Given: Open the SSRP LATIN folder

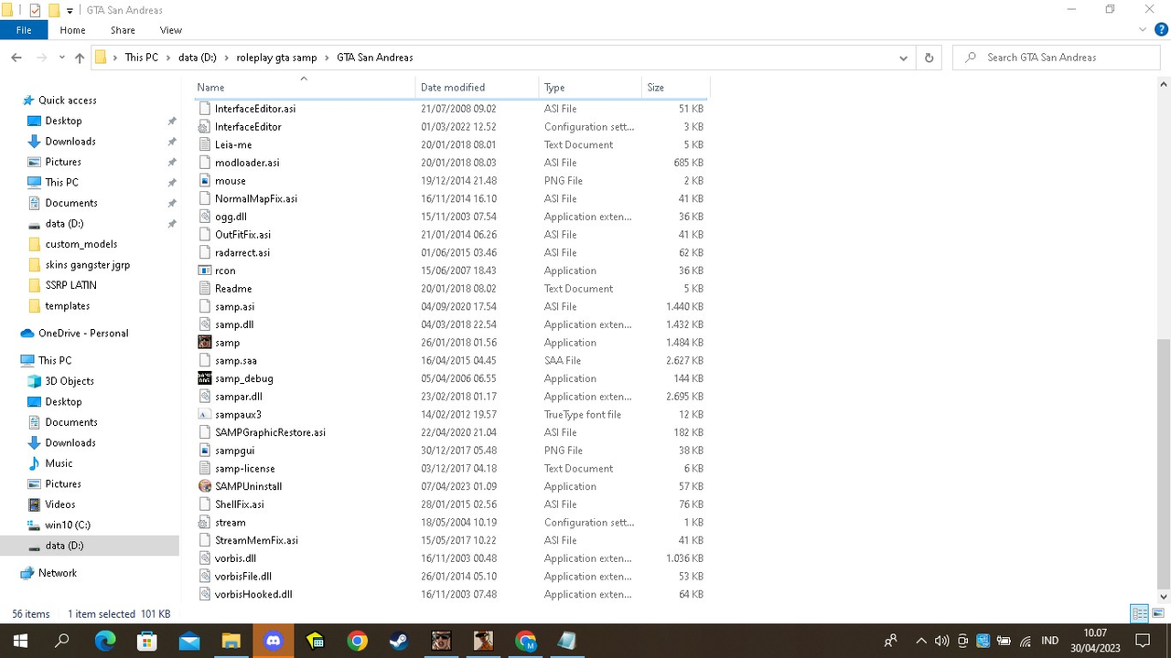Looking at the screenshot, I should click(x=70, y=285).
